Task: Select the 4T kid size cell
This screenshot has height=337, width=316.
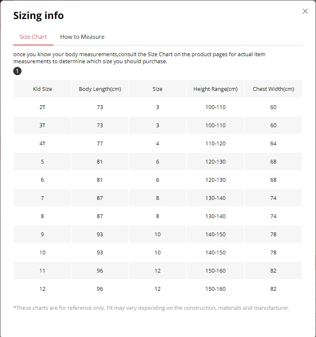Action: [x=43, y=143]
